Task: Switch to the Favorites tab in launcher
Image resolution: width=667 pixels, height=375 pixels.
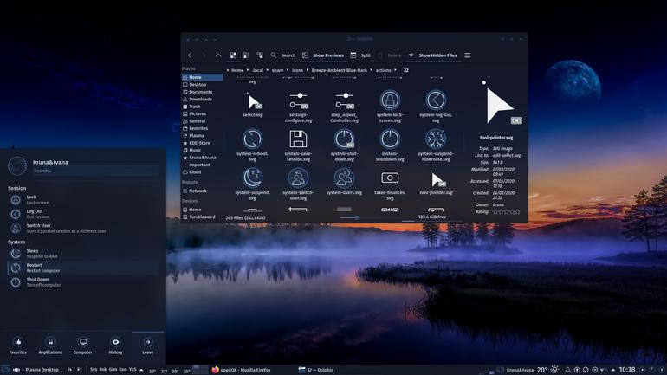Action: point(18,346)
